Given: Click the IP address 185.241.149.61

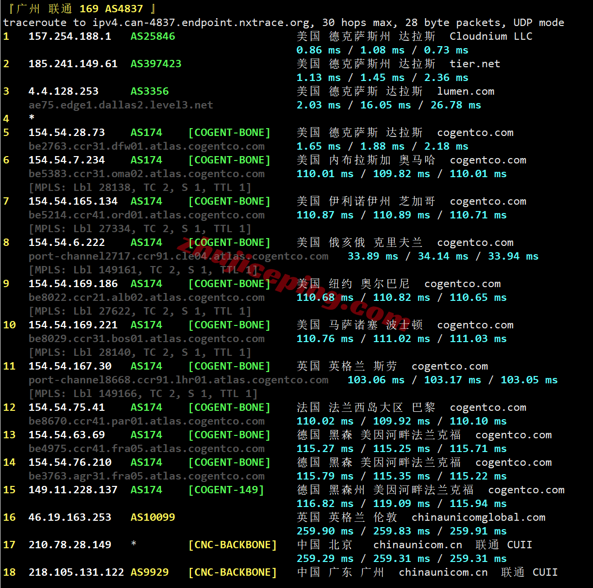Looking at the screenshot, I should [73, 64].
